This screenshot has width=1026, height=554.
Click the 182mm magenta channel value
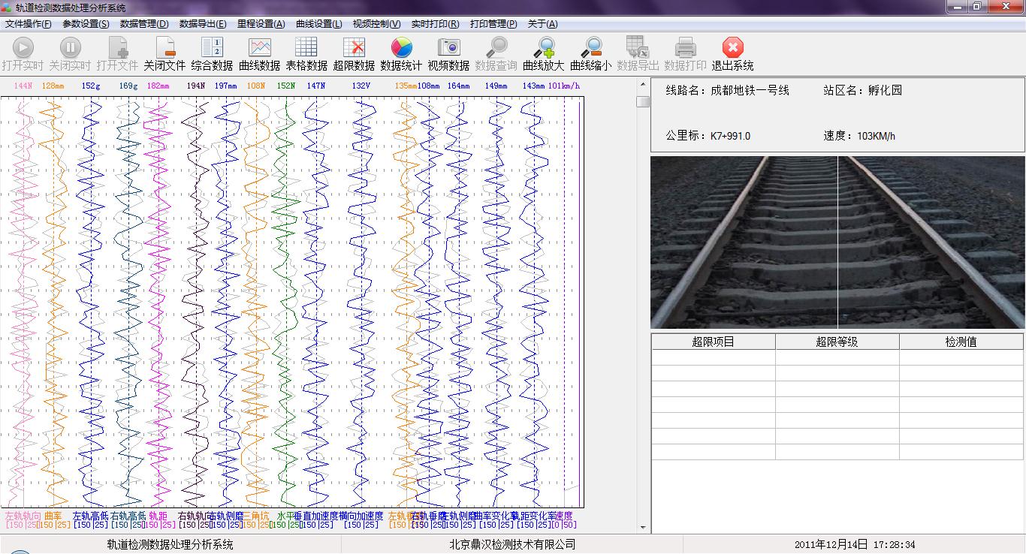[158, 86]
